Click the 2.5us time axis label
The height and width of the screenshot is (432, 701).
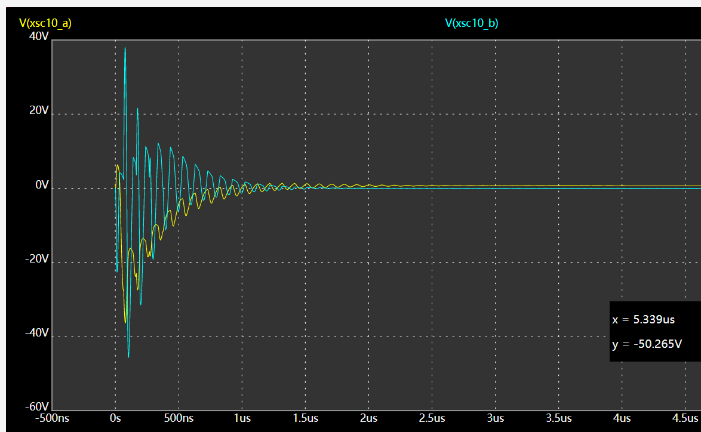(432, 418)
